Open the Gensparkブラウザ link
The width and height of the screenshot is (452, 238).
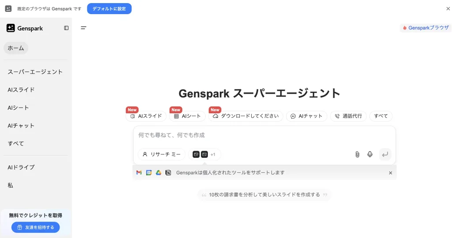[x=426, y=28]
